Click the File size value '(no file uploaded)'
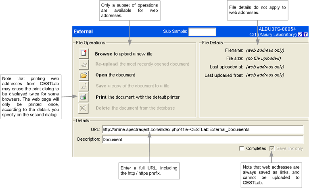This screenshot has height=188, width=309. point(263,59)
